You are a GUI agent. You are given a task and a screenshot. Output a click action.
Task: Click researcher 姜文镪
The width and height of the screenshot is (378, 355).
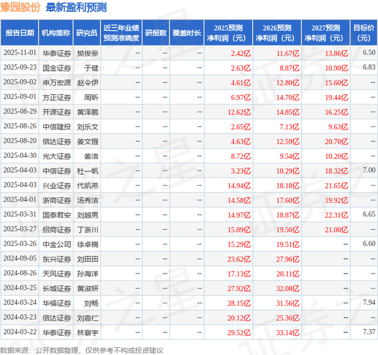(87, 141)
